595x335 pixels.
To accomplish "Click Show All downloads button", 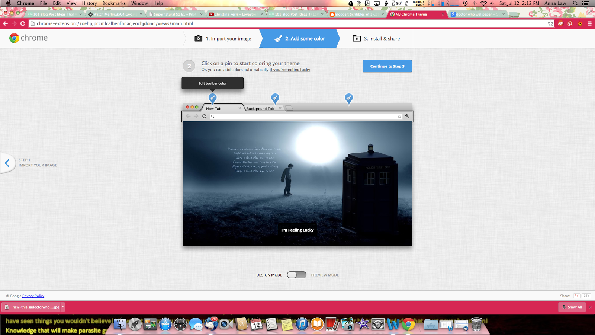I will click(x=572, y=307).
